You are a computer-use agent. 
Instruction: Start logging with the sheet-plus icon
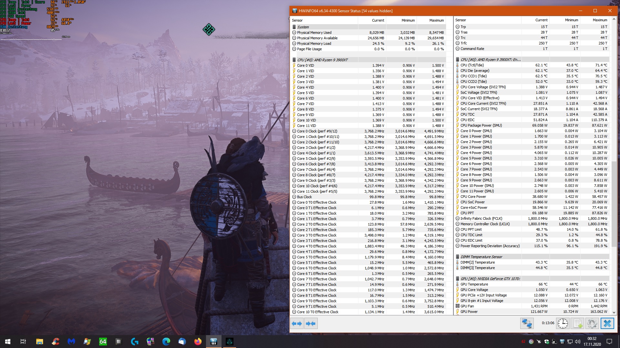coord(578,324)
